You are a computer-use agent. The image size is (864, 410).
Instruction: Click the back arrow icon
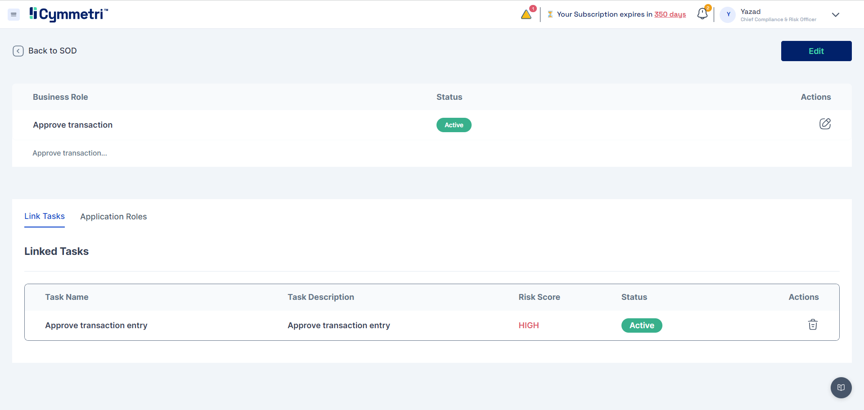click(x=18, y=51)
